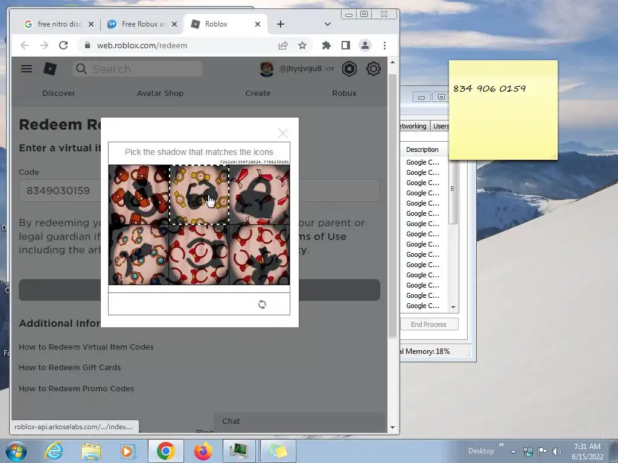Switch to Free Robux tab

(142, 24)
